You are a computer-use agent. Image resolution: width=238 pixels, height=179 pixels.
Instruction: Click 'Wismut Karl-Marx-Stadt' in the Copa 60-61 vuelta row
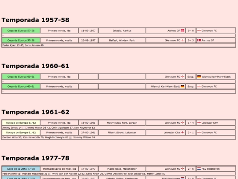[x=165, y=87]
